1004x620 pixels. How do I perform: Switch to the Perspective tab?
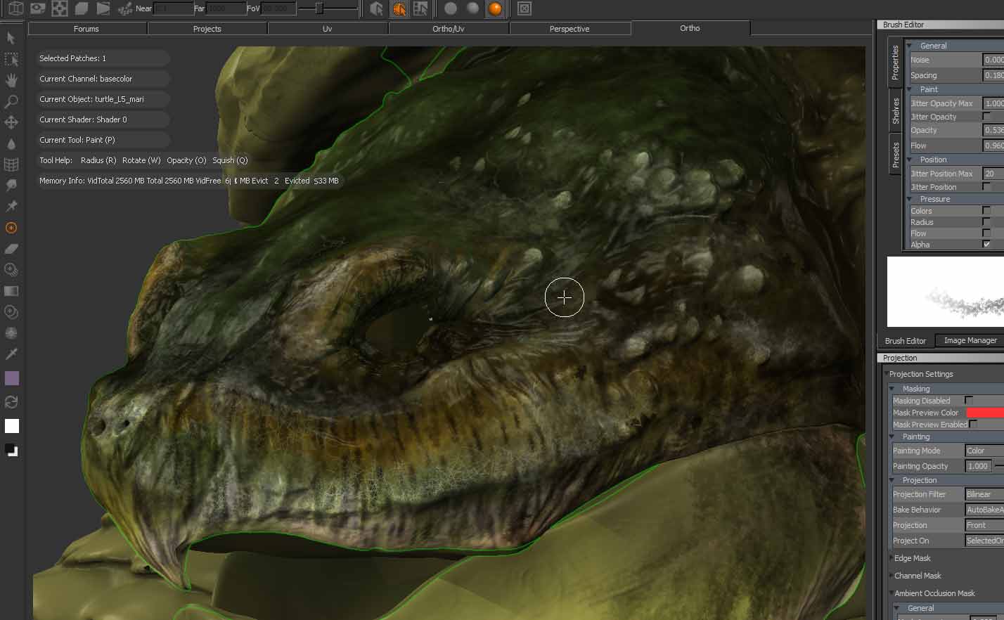[x=569, y=29]
